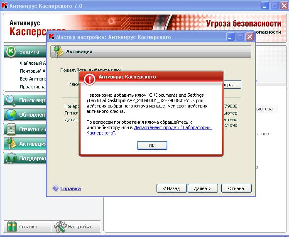Click the magnifying glass virus scan icon

pyautogui.click(x=11, y=100)
